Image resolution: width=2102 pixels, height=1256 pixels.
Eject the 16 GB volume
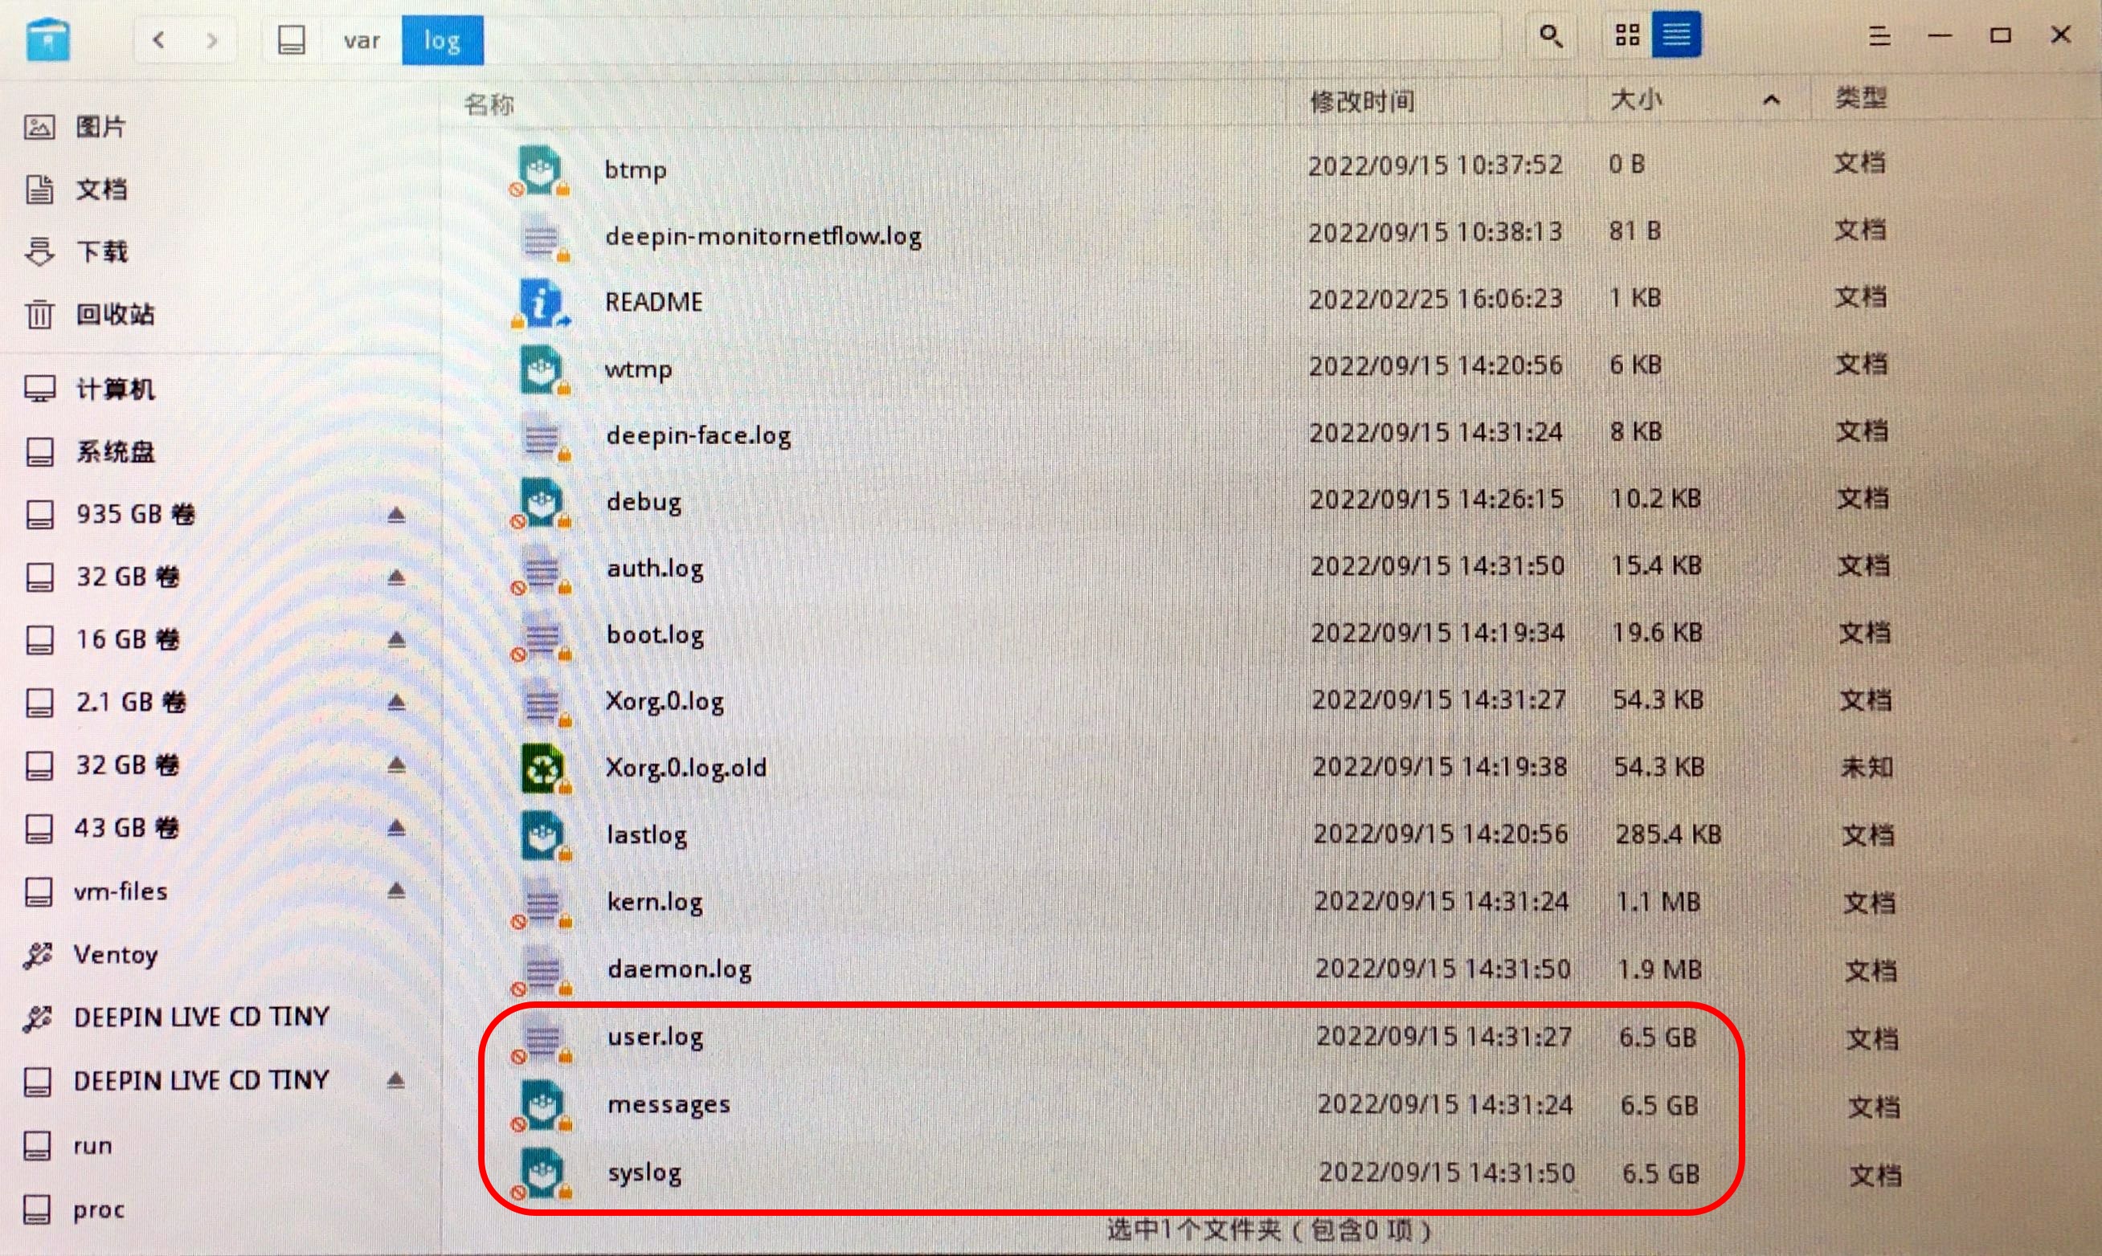tap(396, 640)
